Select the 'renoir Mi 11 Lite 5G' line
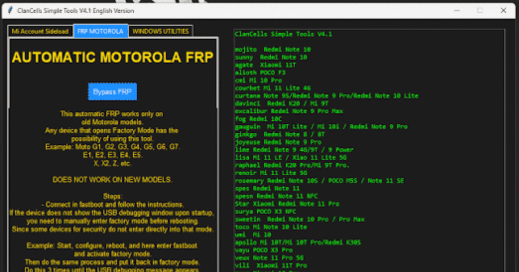This screenshot has width=519, height=272. point(271,173)
